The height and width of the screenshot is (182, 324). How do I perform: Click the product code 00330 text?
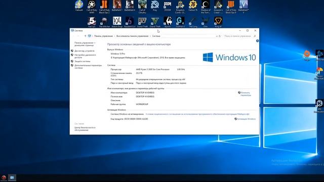coord(136,119)
